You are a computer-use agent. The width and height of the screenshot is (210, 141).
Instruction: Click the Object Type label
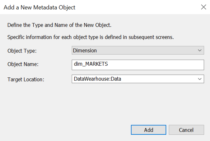(x=22, y=51)
